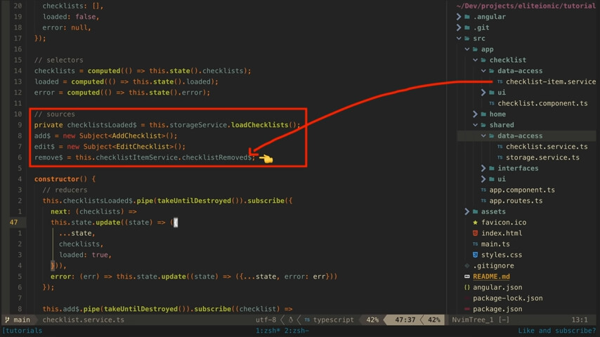Image resolution: width=600 pixels, height=337 pixels.
Task: Expand the .git folder chevron
Action: [459, 27]
